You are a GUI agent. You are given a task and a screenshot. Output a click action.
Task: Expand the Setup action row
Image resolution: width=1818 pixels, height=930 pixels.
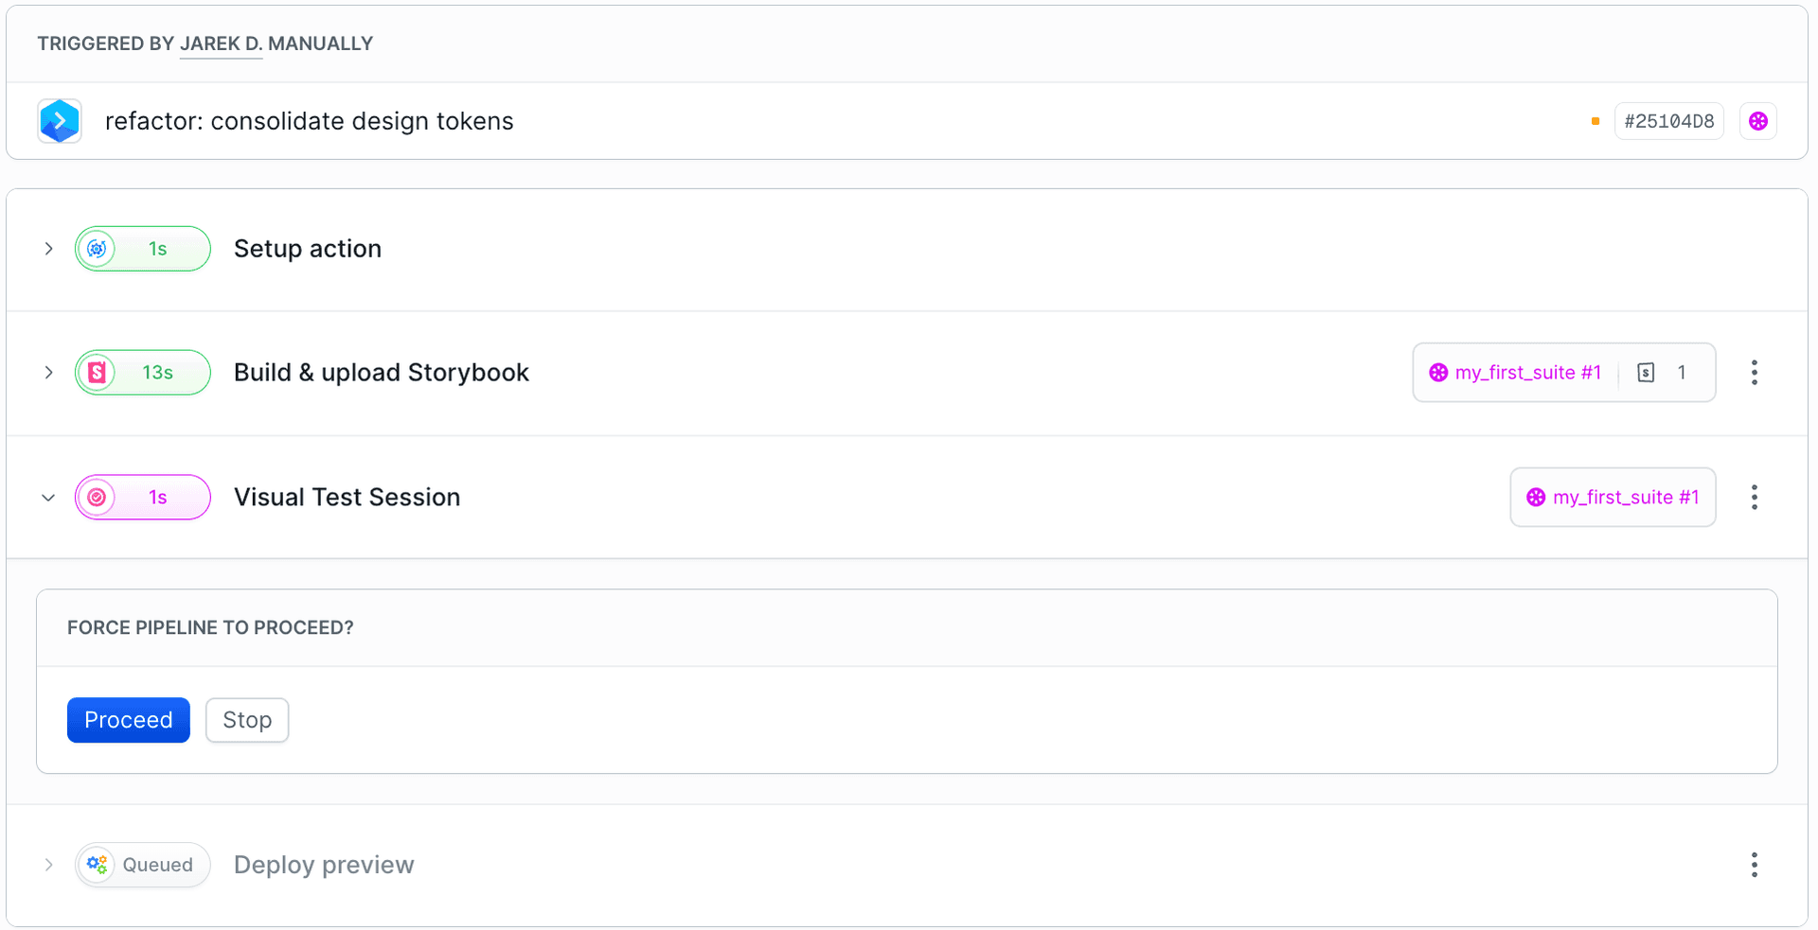click(x=48, y=249)
